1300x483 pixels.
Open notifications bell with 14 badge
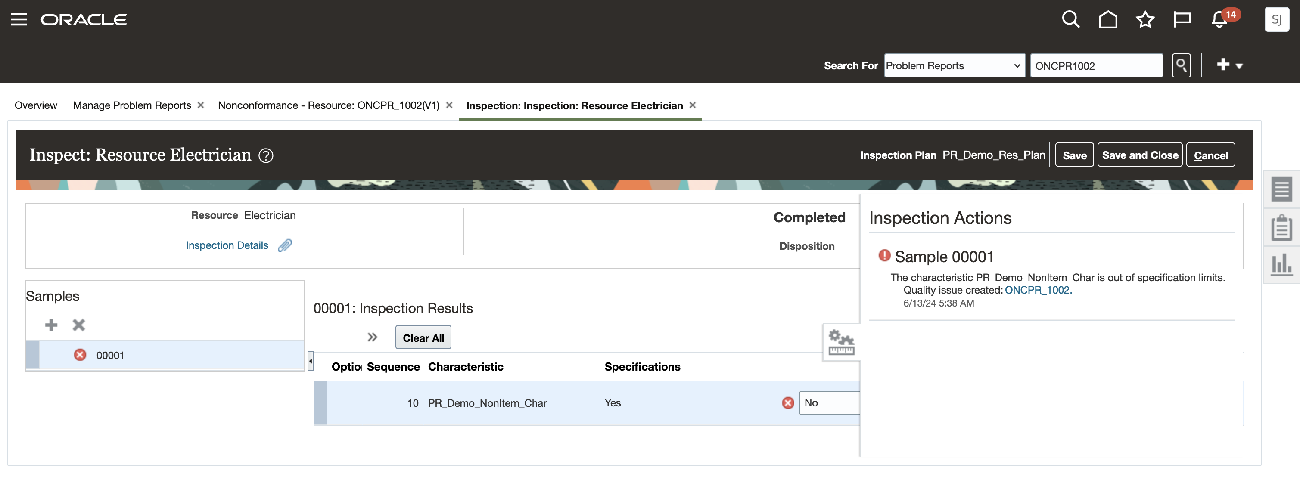point(1220,20)
